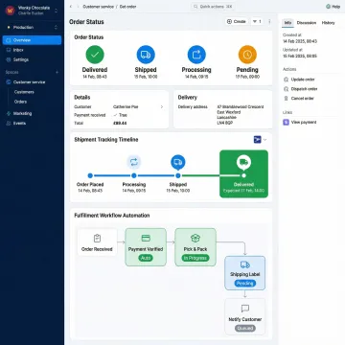Click Get order in the breadcrumb
This screenshot has width=345, height=345.
click(x=127, y=7)
